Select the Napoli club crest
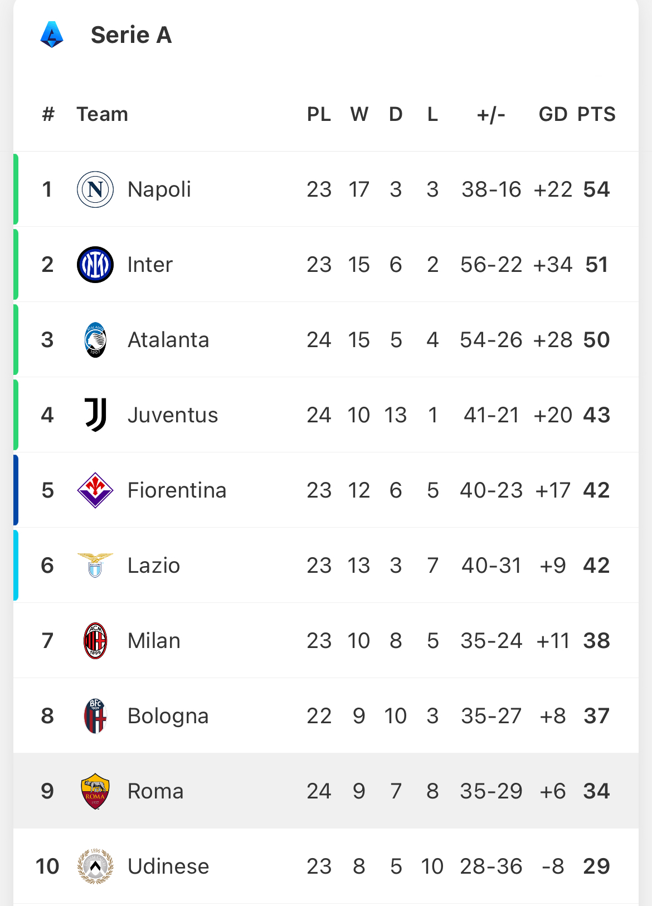This screenshot has height=906, width=652. (x=95, y=189)
